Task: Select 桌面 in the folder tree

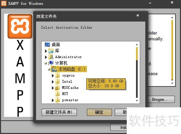Action: 56,45
